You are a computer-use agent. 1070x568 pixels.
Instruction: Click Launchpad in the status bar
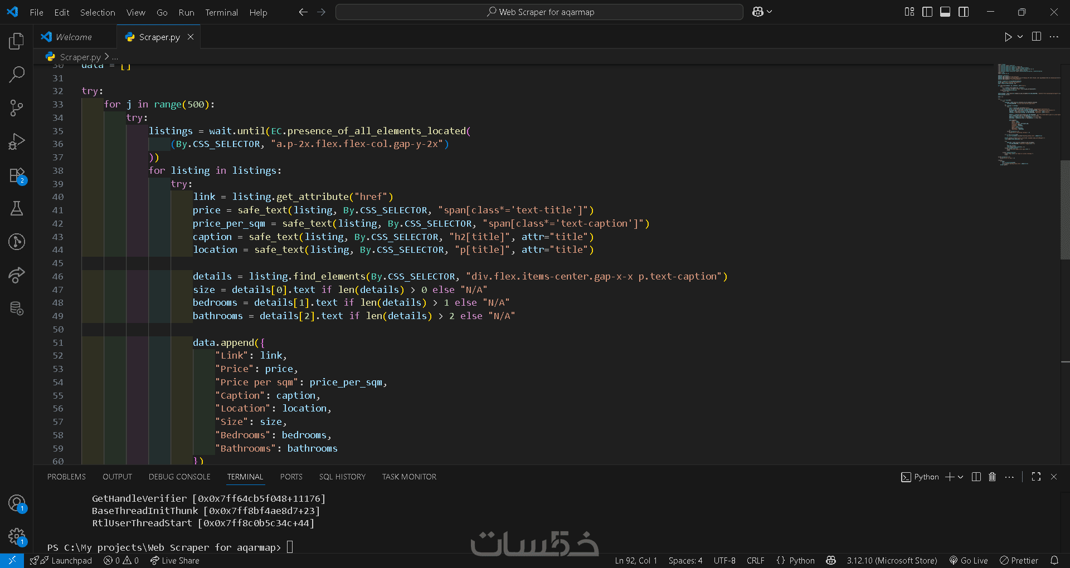click(x=61, y=560)
